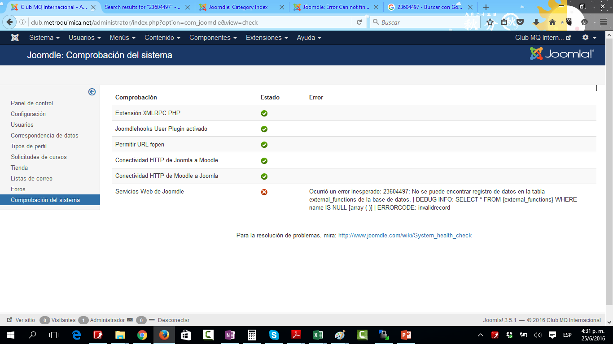
Task: Expand the settings gear dropdown
Action: tap(589, 38)
